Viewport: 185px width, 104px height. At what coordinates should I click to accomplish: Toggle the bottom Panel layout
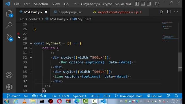coord(143,4)
